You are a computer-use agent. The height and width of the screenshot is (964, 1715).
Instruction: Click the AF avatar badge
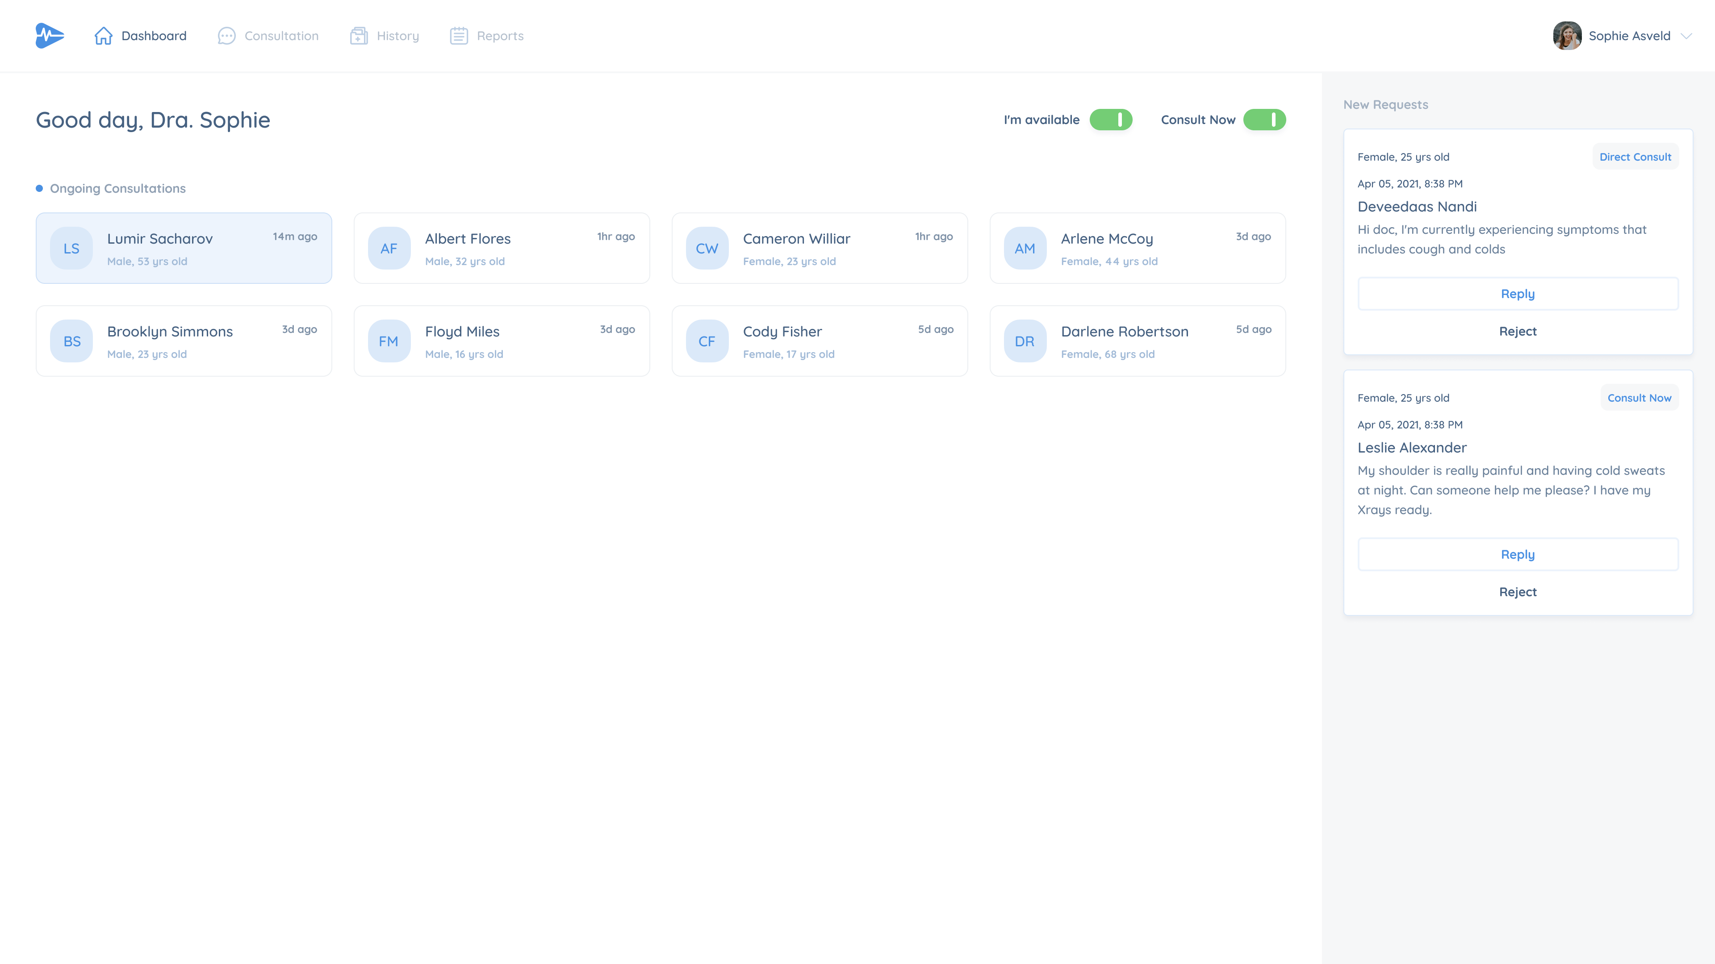coord(389,248)
